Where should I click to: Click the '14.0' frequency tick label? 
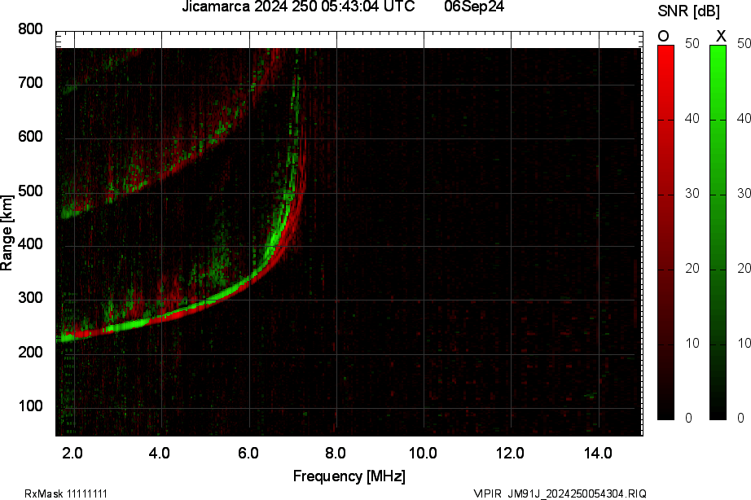[598, 453]
